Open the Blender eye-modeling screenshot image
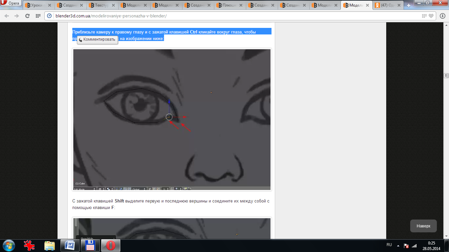449x252 pixels. coord(172,119)
